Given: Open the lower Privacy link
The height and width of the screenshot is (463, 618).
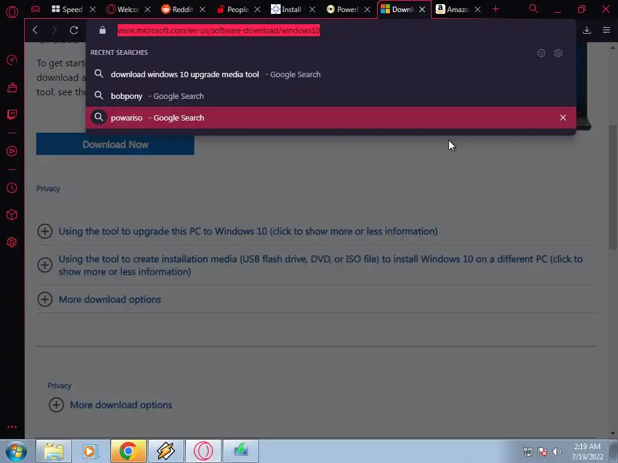Looking at the screenshot, I should (60, 386).
